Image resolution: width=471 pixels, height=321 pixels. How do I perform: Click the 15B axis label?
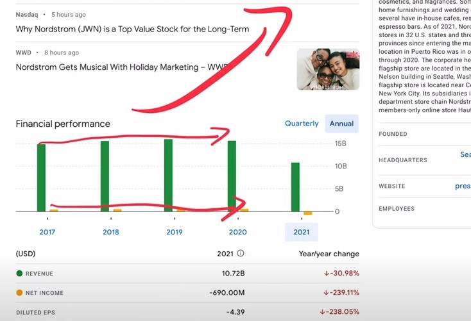pos(340,144)
